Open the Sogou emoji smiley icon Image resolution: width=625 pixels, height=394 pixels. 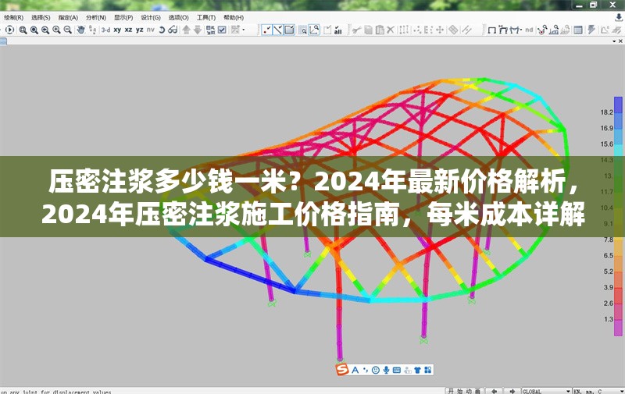click(x=376, y=370)
